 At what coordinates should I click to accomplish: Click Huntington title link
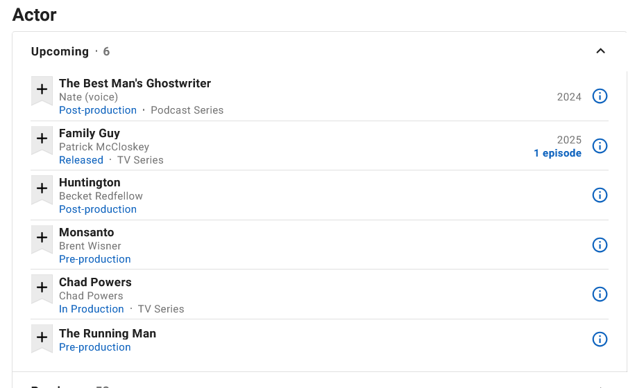click(x=90, y=182)
